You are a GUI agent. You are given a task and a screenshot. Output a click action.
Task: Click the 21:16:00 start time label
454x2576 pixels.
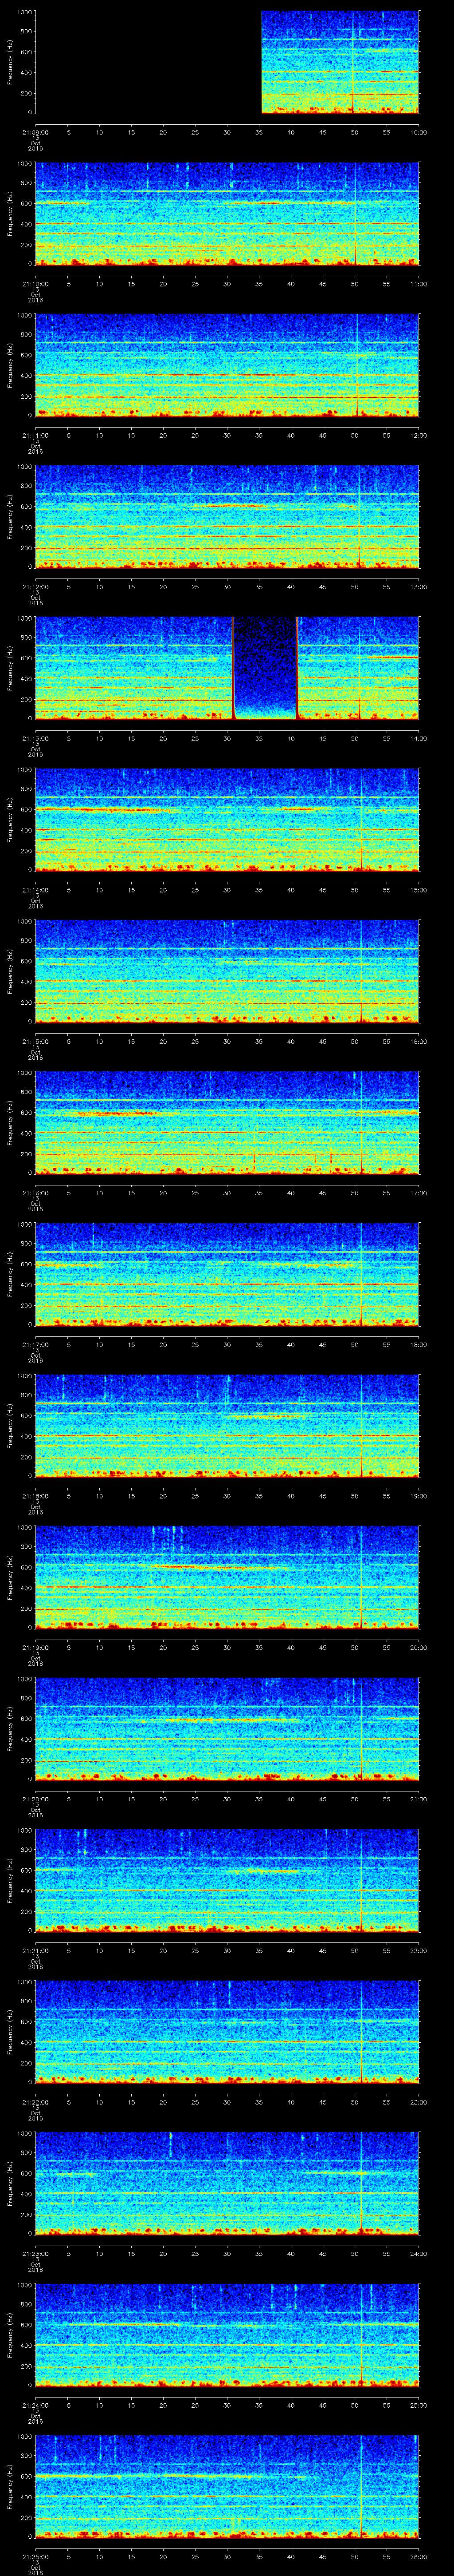(35, 1193)
